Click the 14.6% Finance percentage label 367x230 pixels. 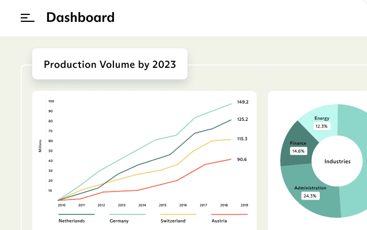pos(298,151)
